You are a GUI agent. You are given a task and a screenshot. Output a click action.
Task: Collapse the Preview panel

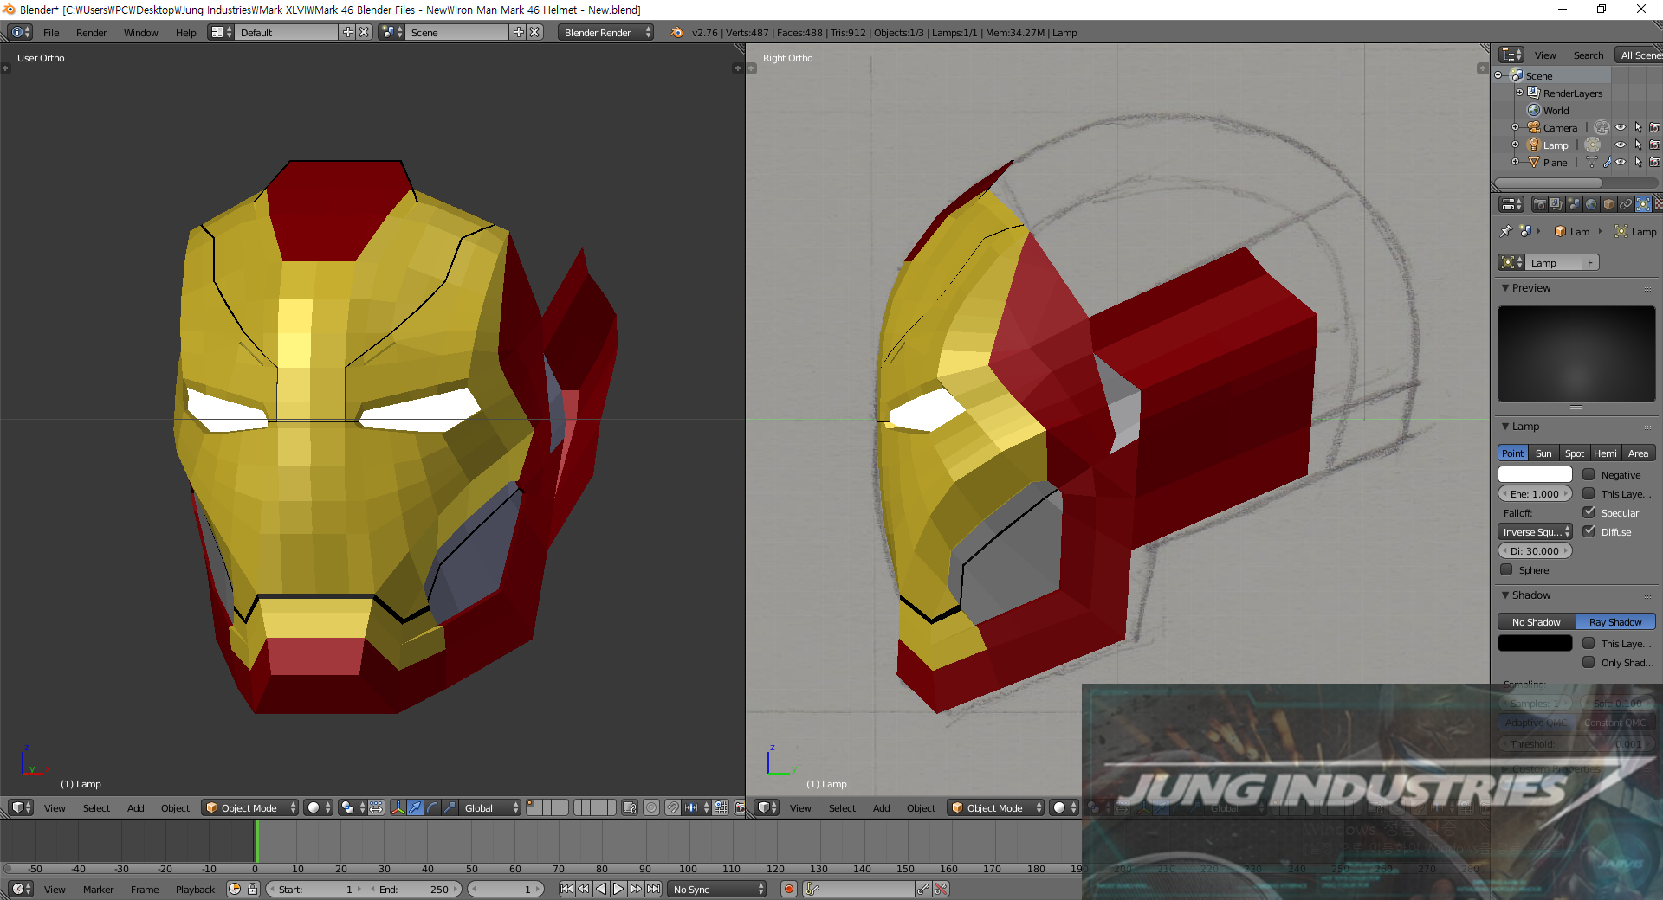[x=1505, y=287]
